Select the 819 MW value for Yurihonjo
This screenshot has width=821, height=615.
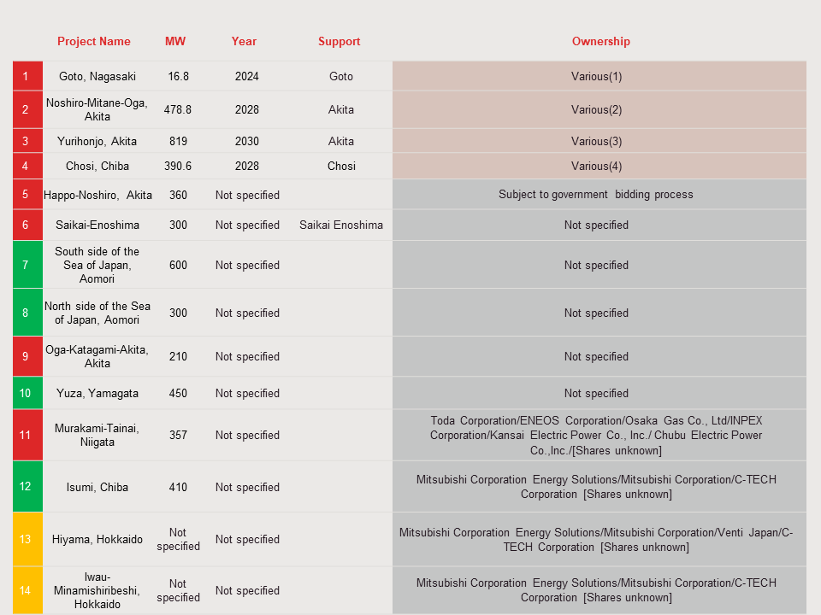tap(178, 141)
